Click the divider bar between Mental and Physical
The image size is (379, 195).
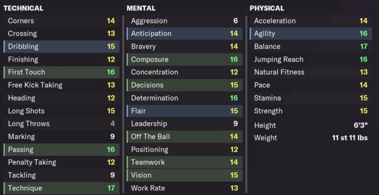246,104
